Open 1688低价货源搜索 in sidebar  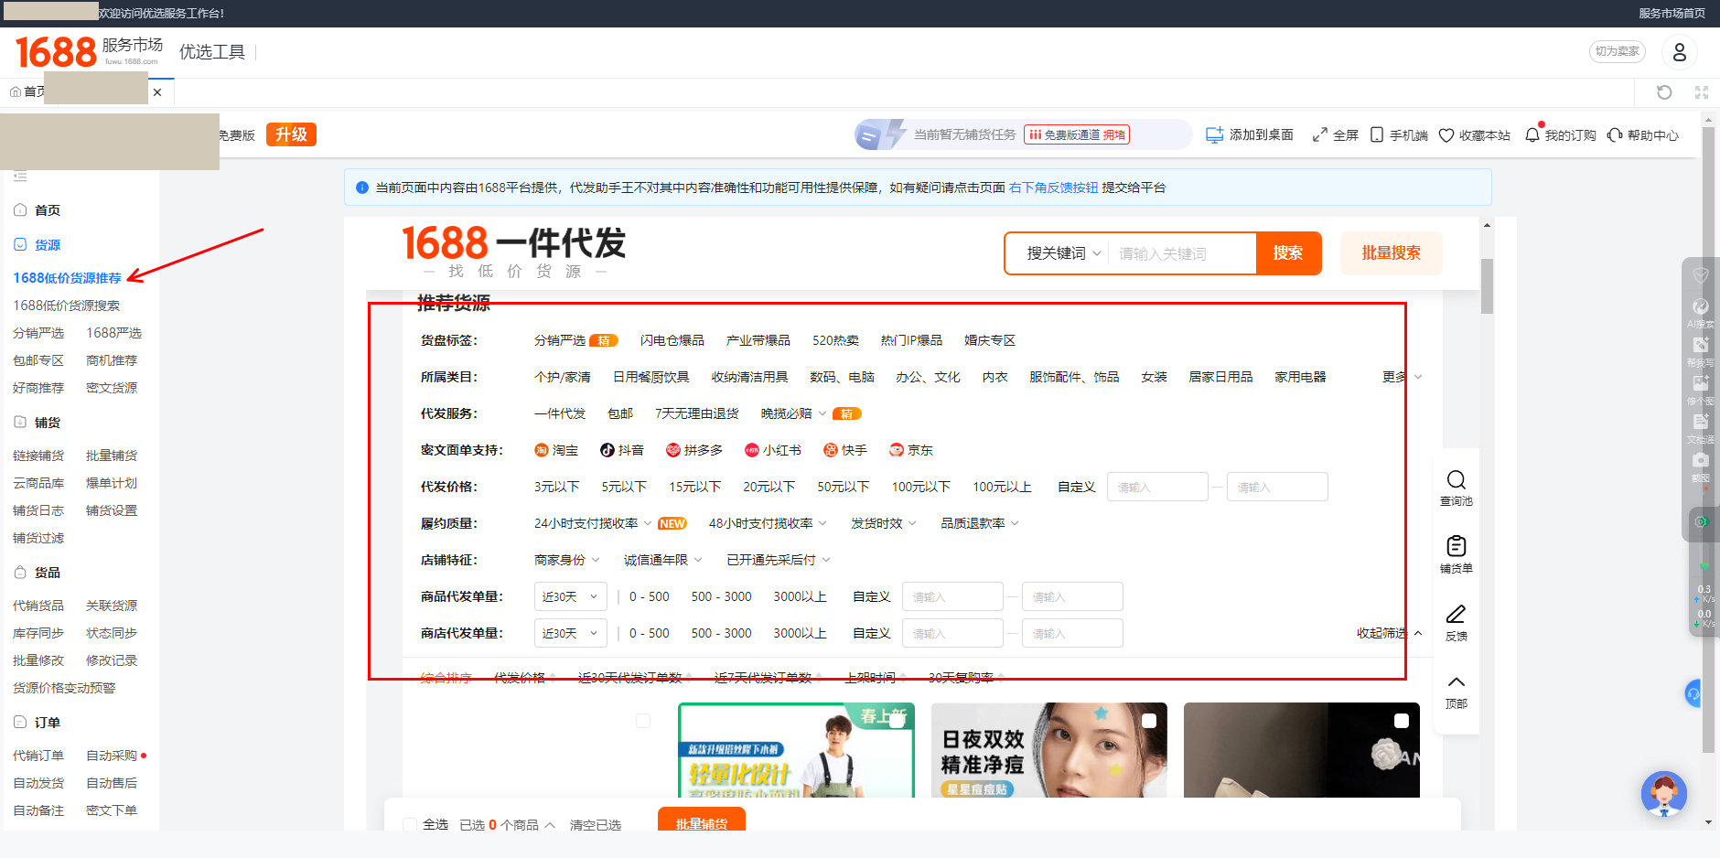point(66,306)
